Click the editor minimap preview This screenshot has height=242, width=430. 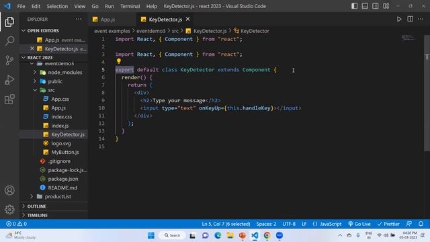(x=408, y=38)
